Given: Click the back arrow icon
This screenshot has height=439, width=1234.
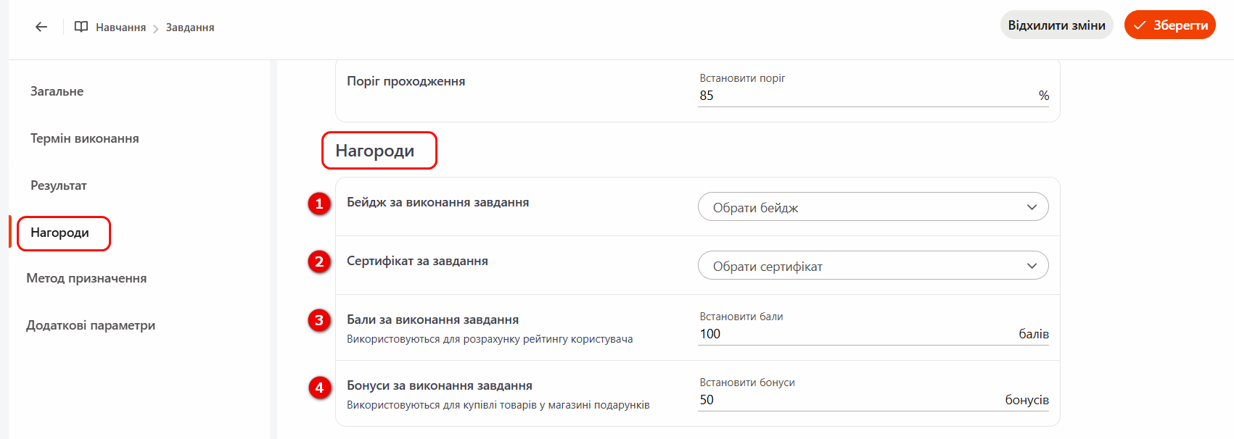Looking at the screenshot, I should pyautogui.click(x=41, y=27).
